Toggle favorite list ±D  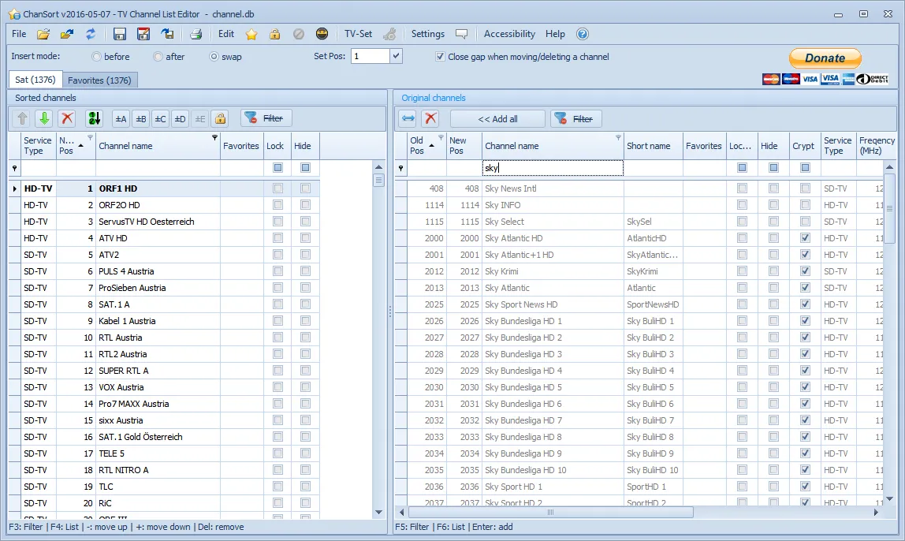tap(180, 119)
